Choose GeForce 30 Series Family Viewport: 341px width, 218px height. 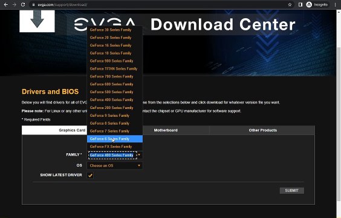[115, 30]
